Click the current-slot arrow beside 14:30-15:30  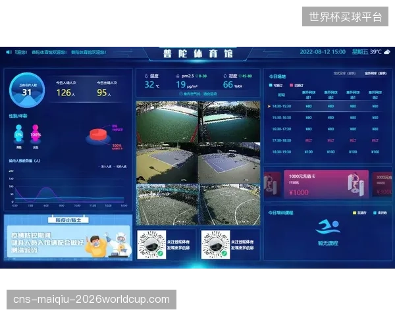point(269,107)
